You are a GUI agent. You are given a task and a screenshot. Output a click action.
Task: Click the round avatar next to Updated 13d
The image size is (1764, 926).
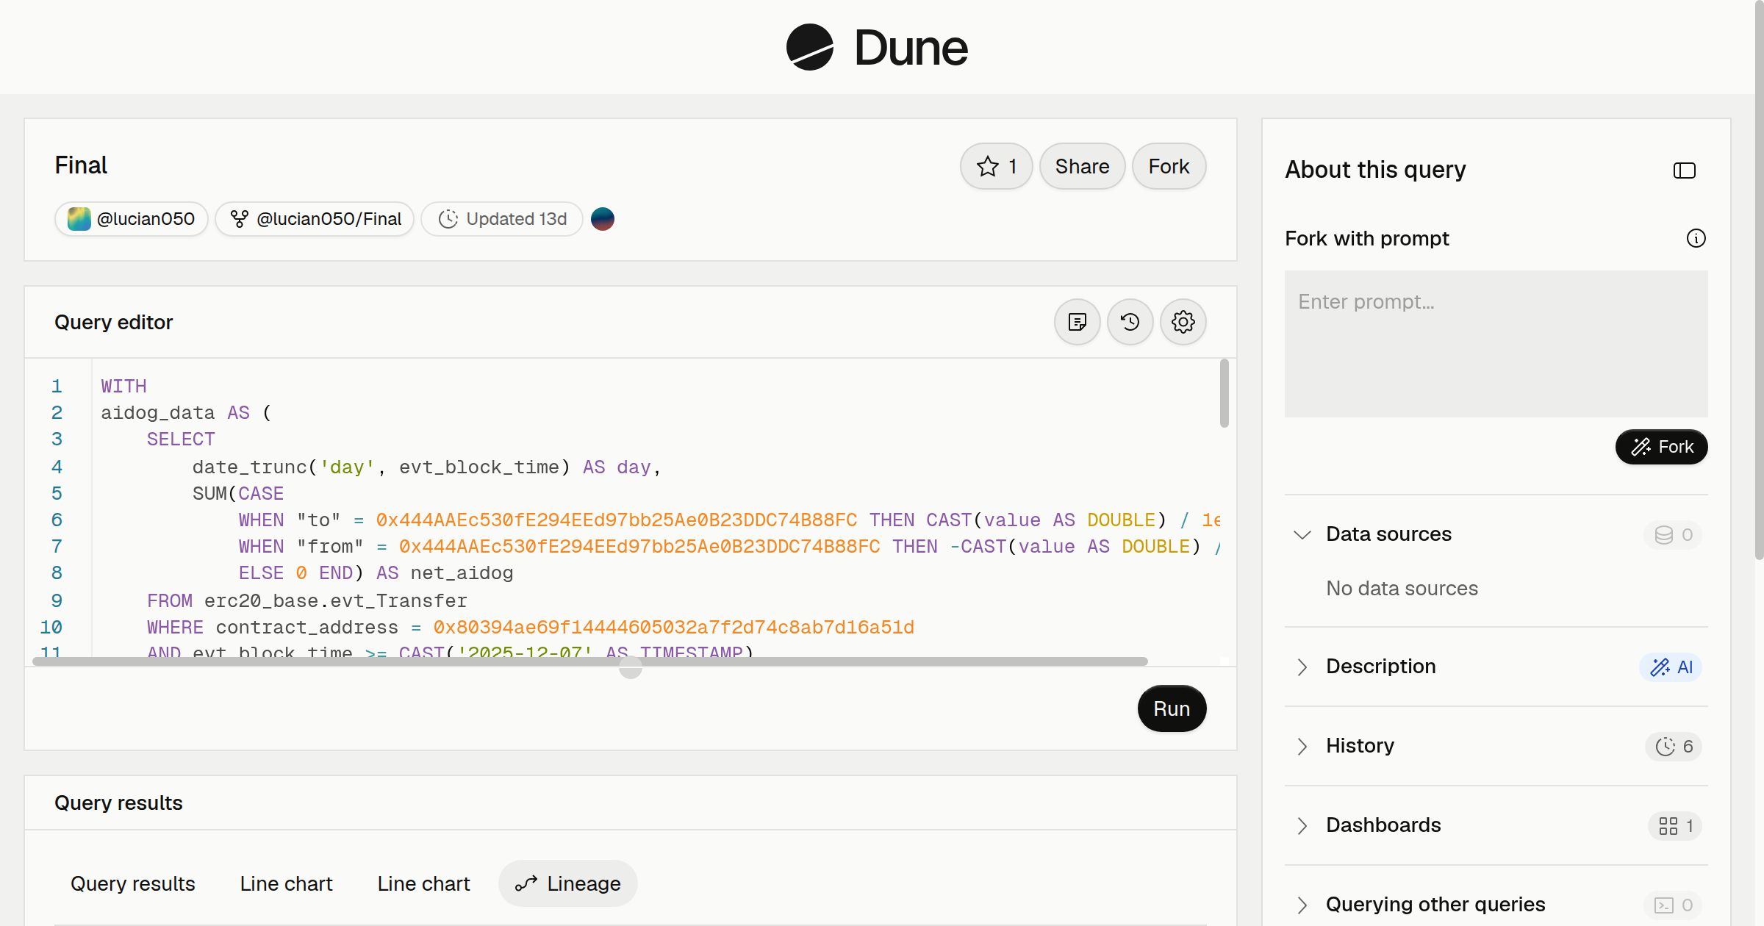coord(602,219)
